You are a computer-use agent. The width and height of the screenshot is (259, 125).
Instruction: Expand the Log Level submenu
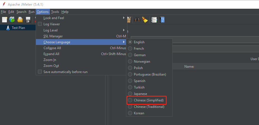pyautogui.click(x=81, y=30)
